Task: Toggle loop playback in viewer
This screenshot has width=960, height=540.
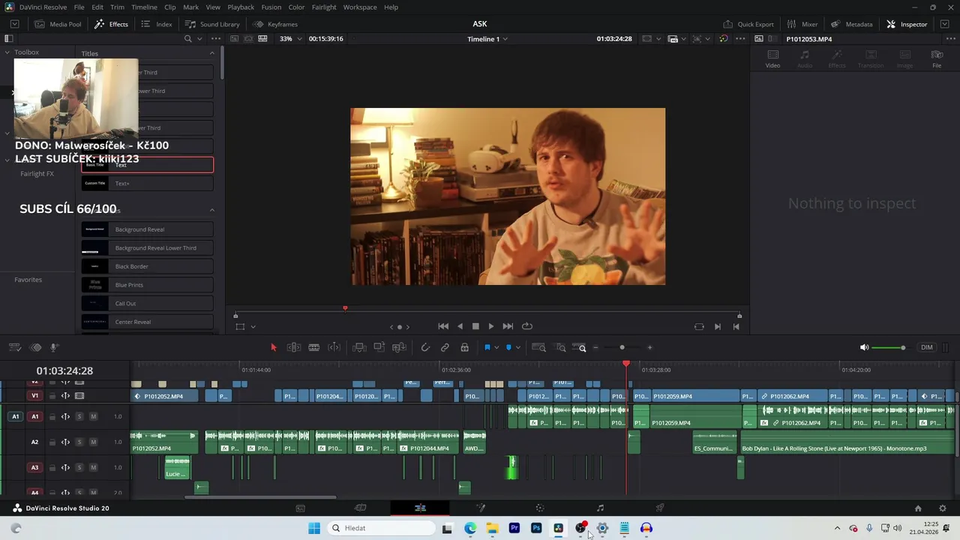Action: [x=527, y=326]
